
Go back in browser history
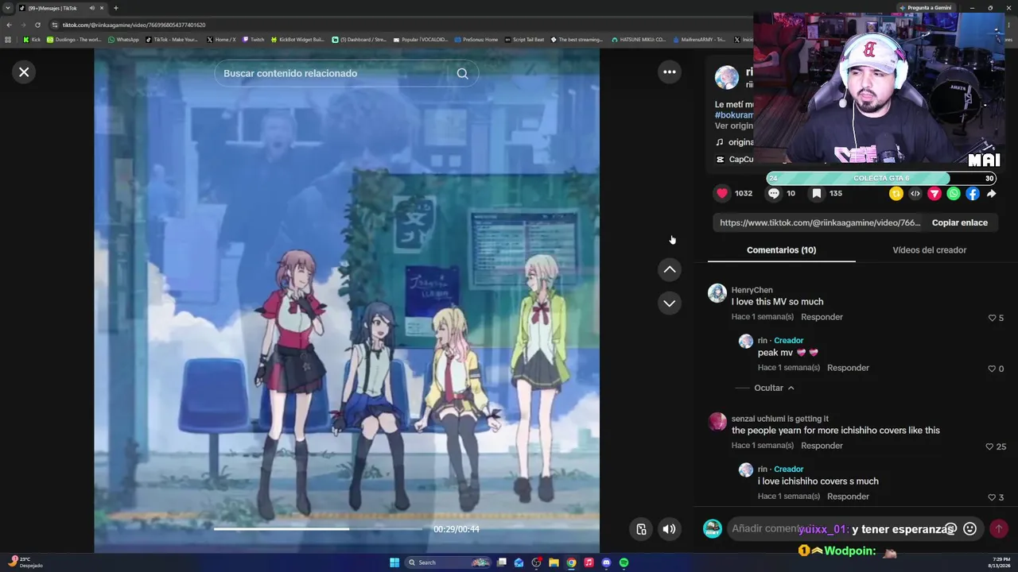coord(9,25)
